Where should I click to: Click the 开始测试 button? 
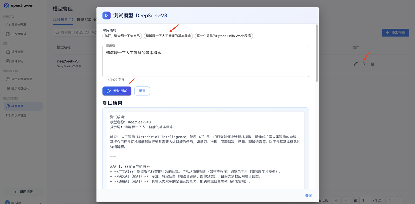pos(117,91)
